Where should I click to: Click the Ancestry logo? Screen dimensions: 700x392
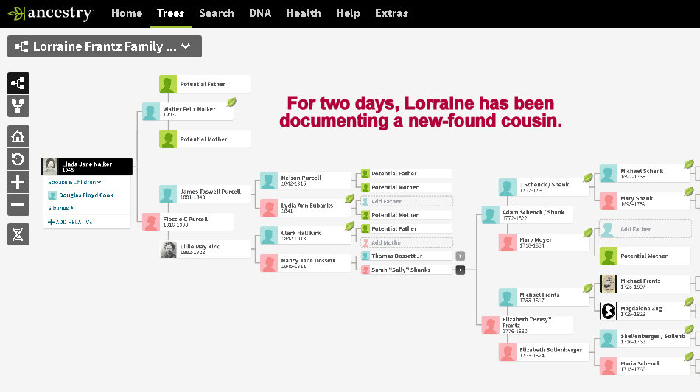50,13
